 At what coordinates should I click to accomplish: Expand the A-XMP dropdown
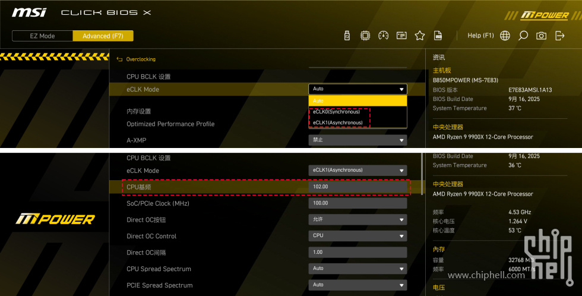358,140
